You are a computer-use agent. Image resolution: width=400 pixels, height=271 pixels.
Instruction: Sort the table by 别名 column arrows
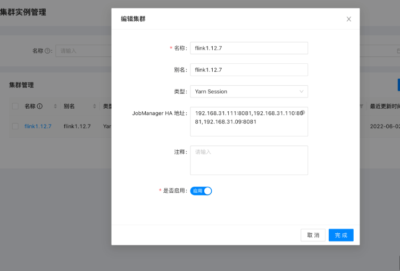(x=94, y=106)
